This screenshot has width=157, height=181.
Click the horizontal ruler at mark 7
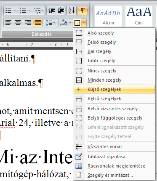tap(32, 45)
